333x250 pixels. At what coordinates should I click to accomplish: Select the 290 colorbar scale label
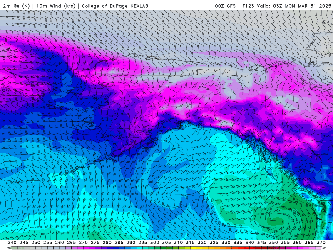coord(131,242)
